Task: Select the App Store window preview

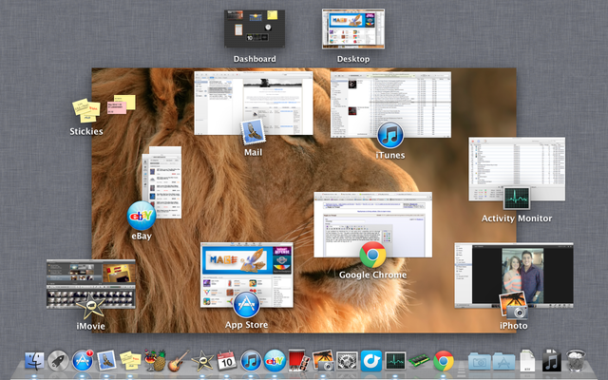Action: pos(247,275)
